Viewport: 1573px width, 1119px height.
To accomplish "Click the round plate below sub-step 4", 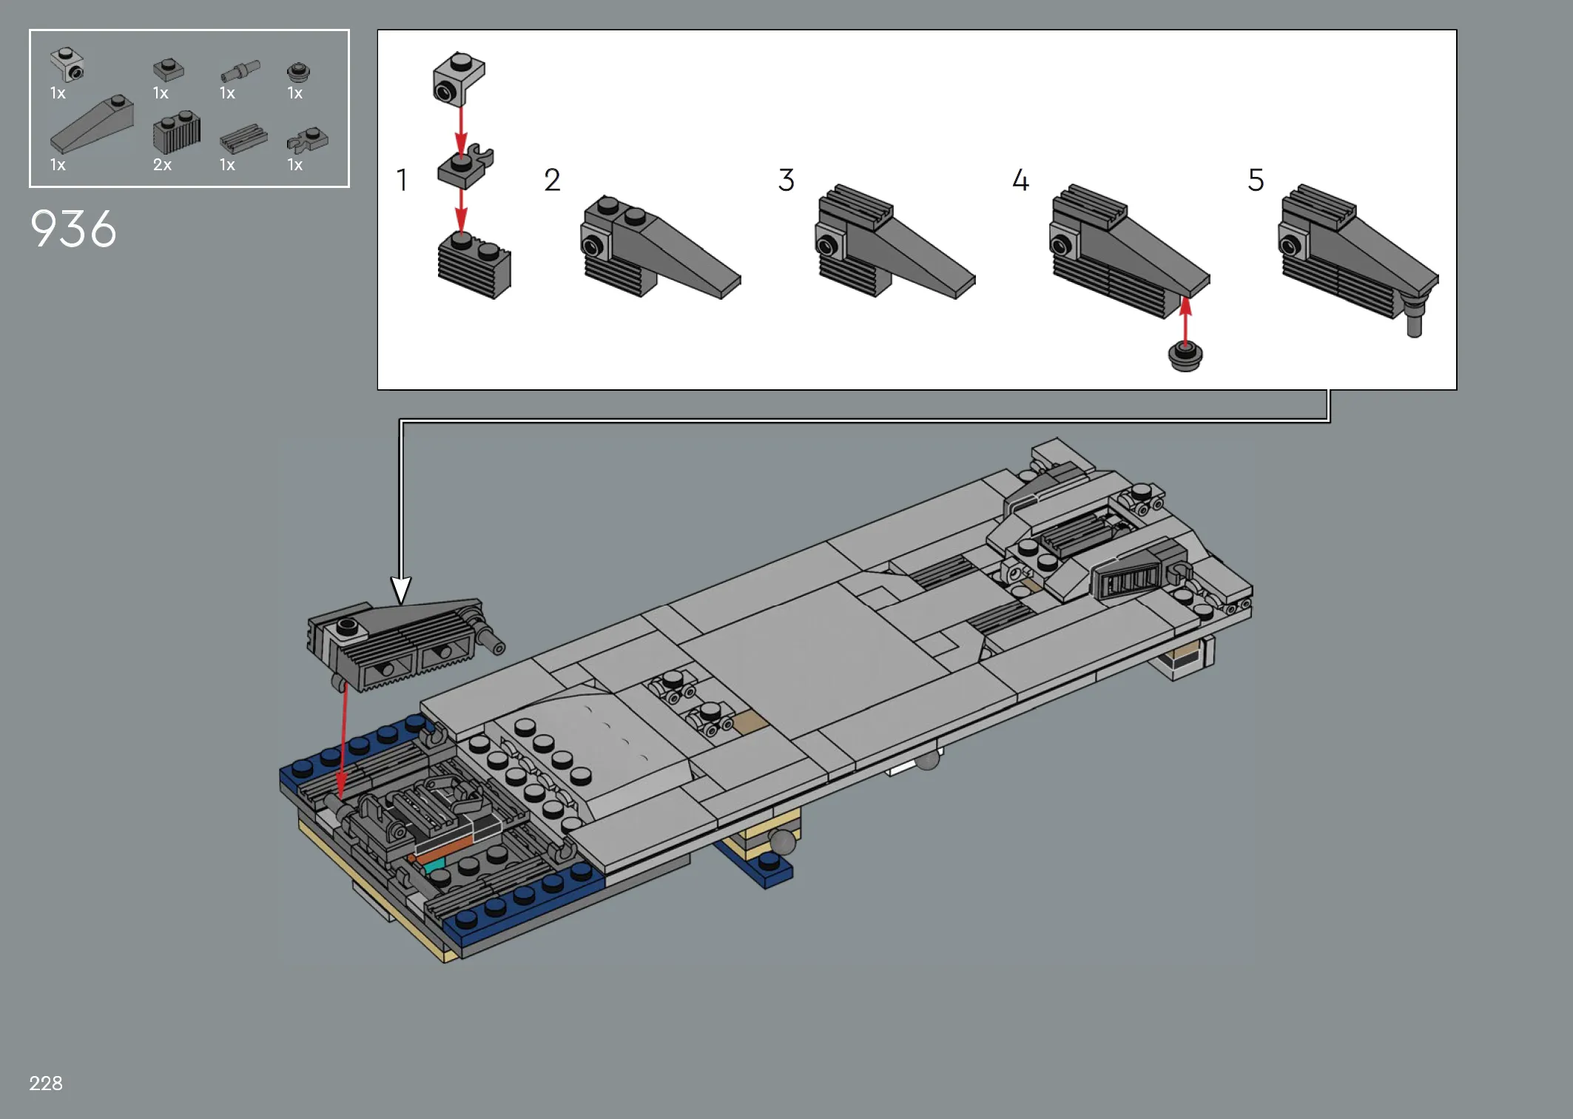I will coord(1185,357).
